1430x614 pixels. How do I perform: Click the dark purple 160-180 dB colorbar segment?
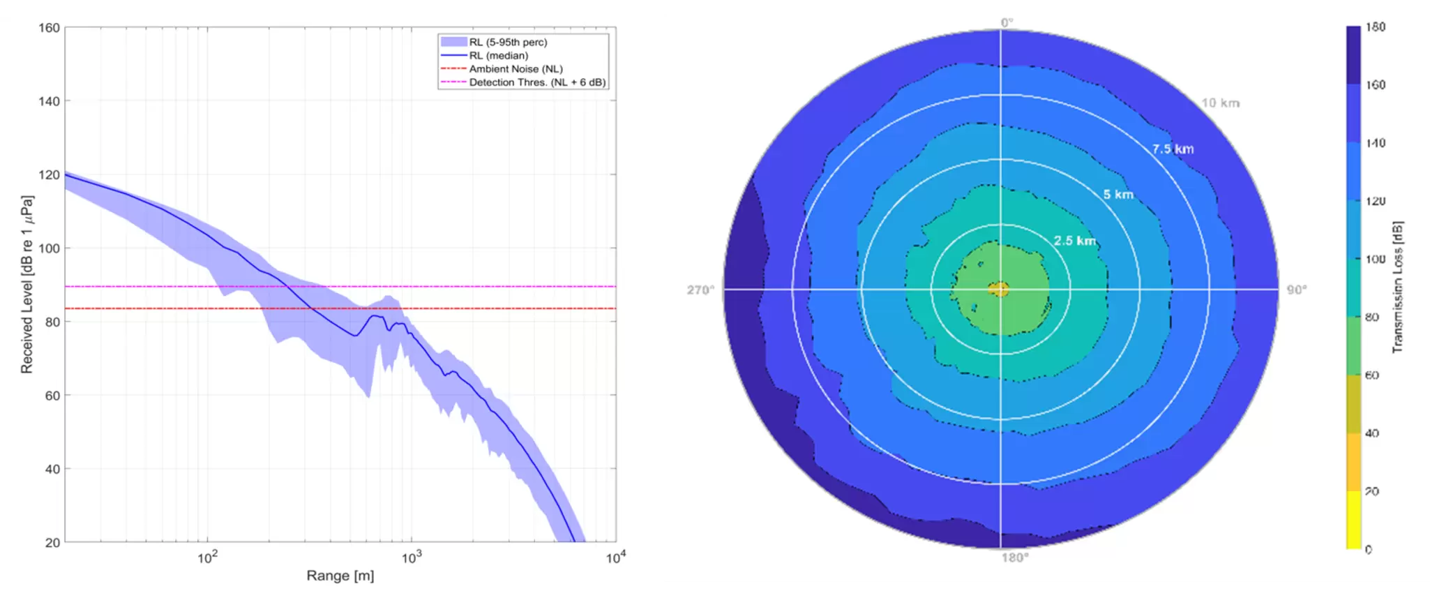1353,55
